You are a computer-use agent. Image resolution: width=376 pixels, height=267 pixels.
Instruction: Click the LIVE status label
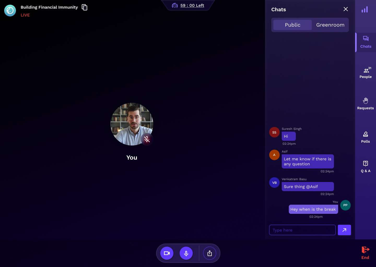pos(25,15)
